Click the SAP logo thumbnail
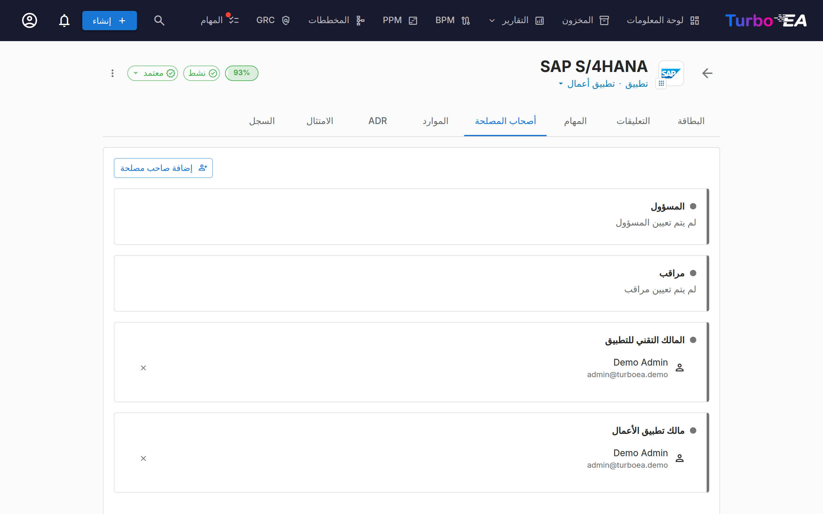Viewport: 823px width, 514px height. [671, 73]
